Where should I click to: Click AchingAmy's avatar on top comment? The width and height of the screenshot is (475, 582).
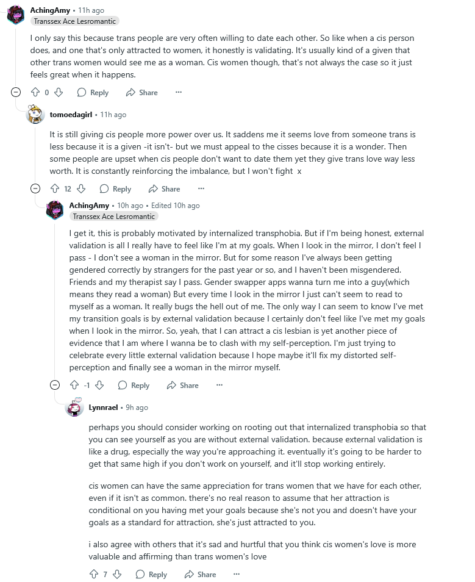point(16,15)
